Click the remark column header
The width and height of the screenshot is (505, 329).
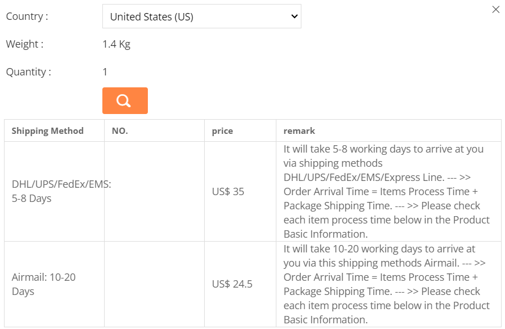(299, 131)
